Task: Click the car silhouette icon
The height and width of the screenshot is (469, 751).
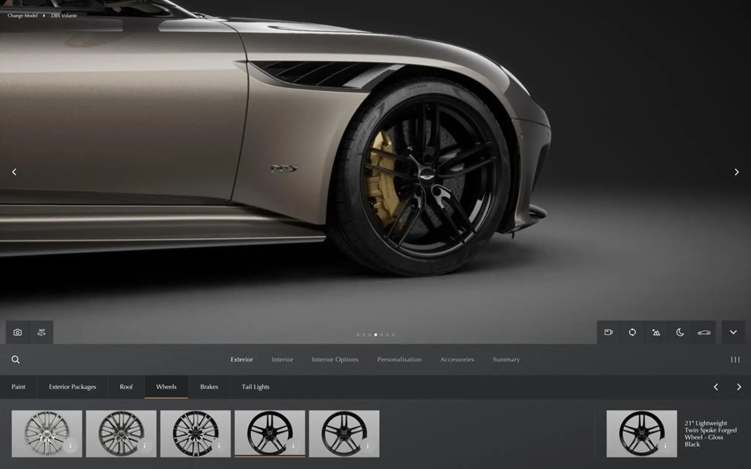Action: 704,332
